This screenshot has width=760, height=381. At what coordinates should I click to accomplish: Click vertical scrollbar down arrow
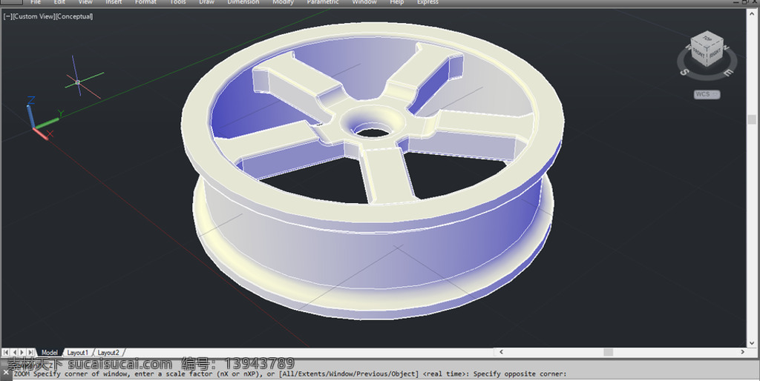click(x=752, y=343)
